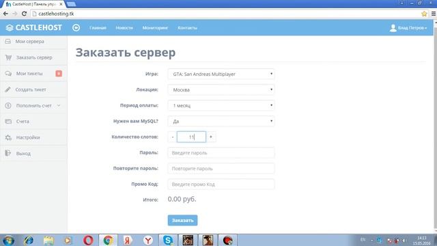Click the browser back arrow
This screenshot has width=437, height=246.
5,14
